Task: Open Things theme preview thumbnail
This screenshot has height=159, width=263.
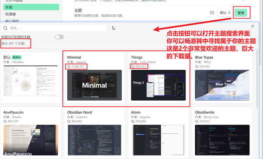Action: tap(158, 85)
